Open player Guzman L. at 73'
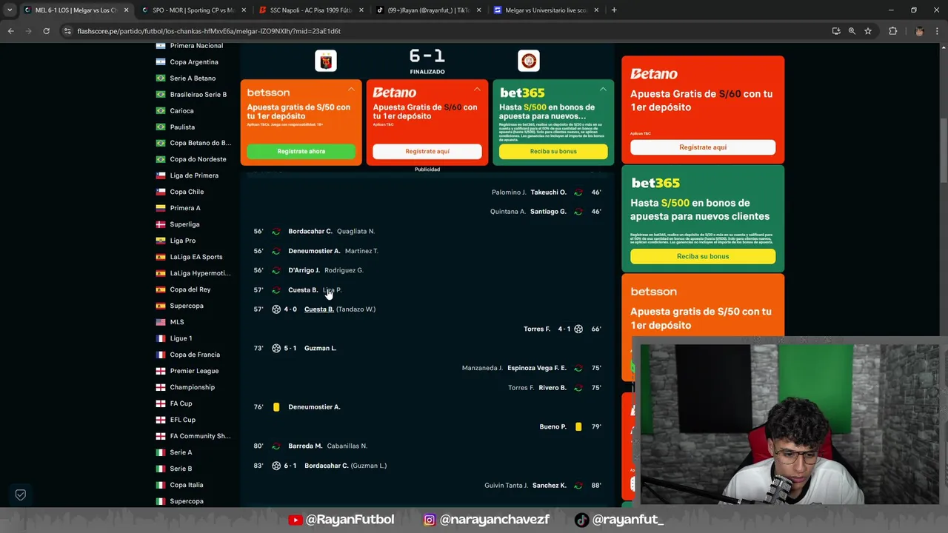 (x=320, y=348)
